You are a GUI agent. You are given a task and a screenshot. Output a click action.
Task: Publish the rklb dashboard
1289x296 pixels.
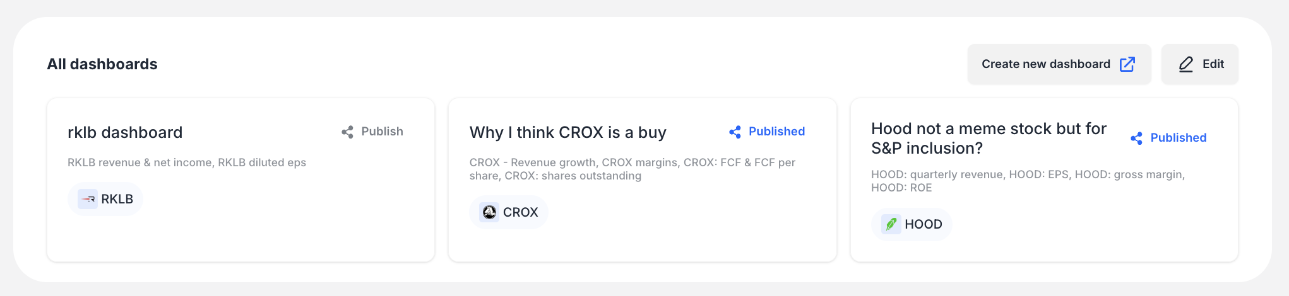(x=372, y=132)
